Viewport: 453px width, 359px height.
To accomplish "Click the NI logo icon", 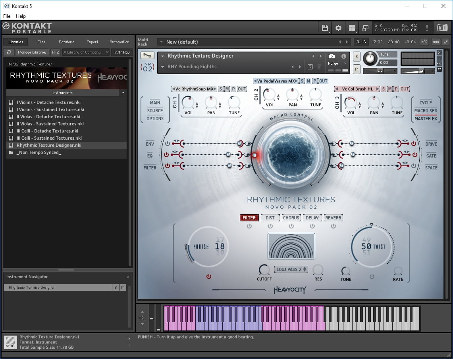I will coord(442,28).
